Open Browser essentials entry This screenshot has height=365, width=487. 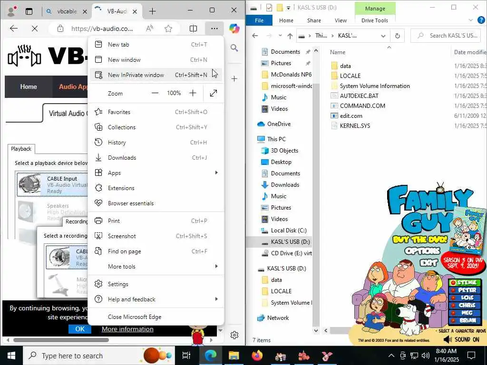tap(156, 203)
